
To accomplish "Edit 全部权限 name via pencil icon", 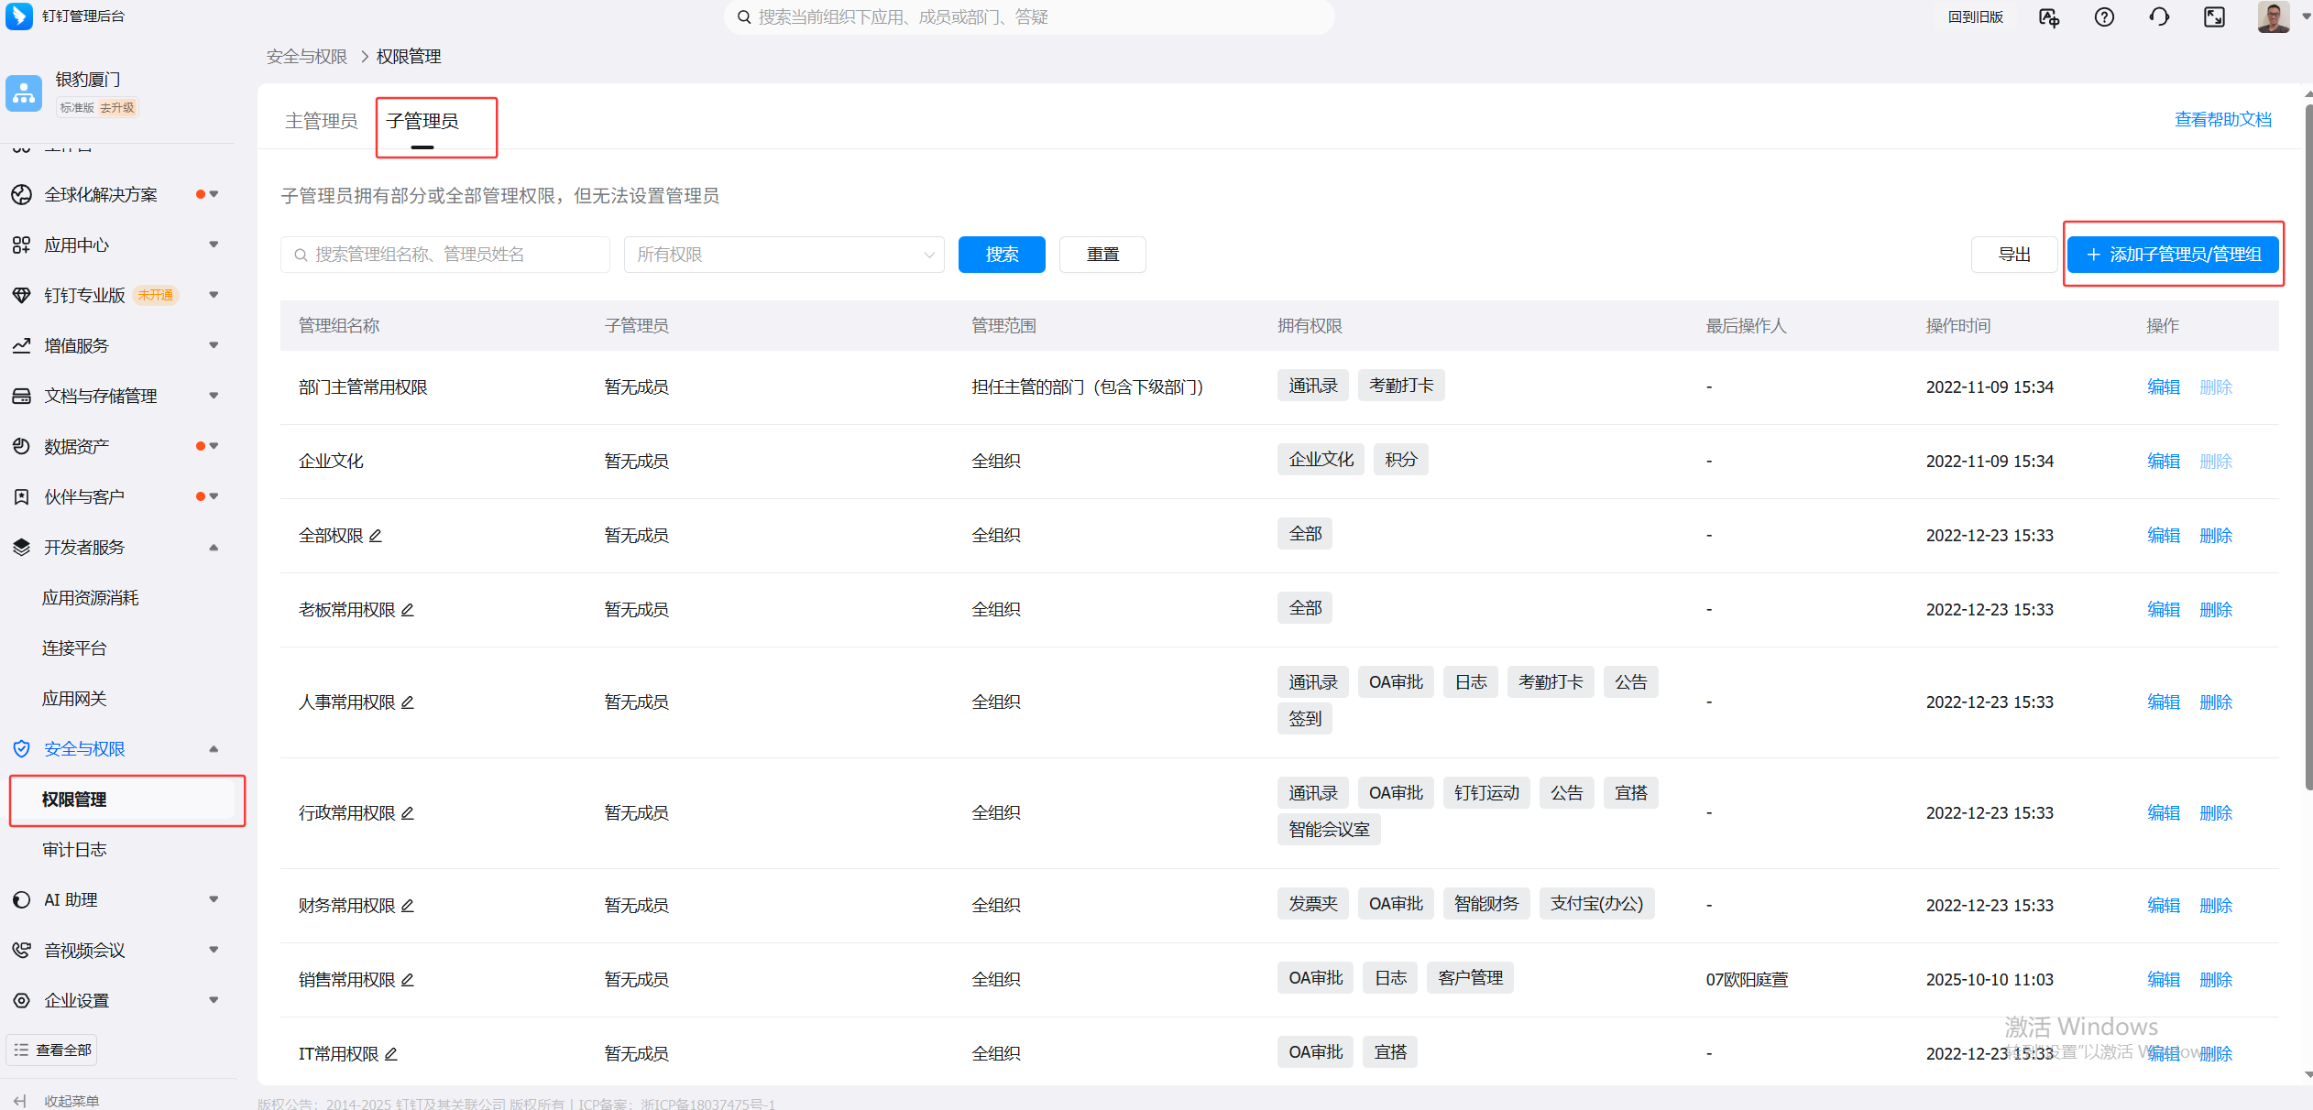I will pos(376,536).
